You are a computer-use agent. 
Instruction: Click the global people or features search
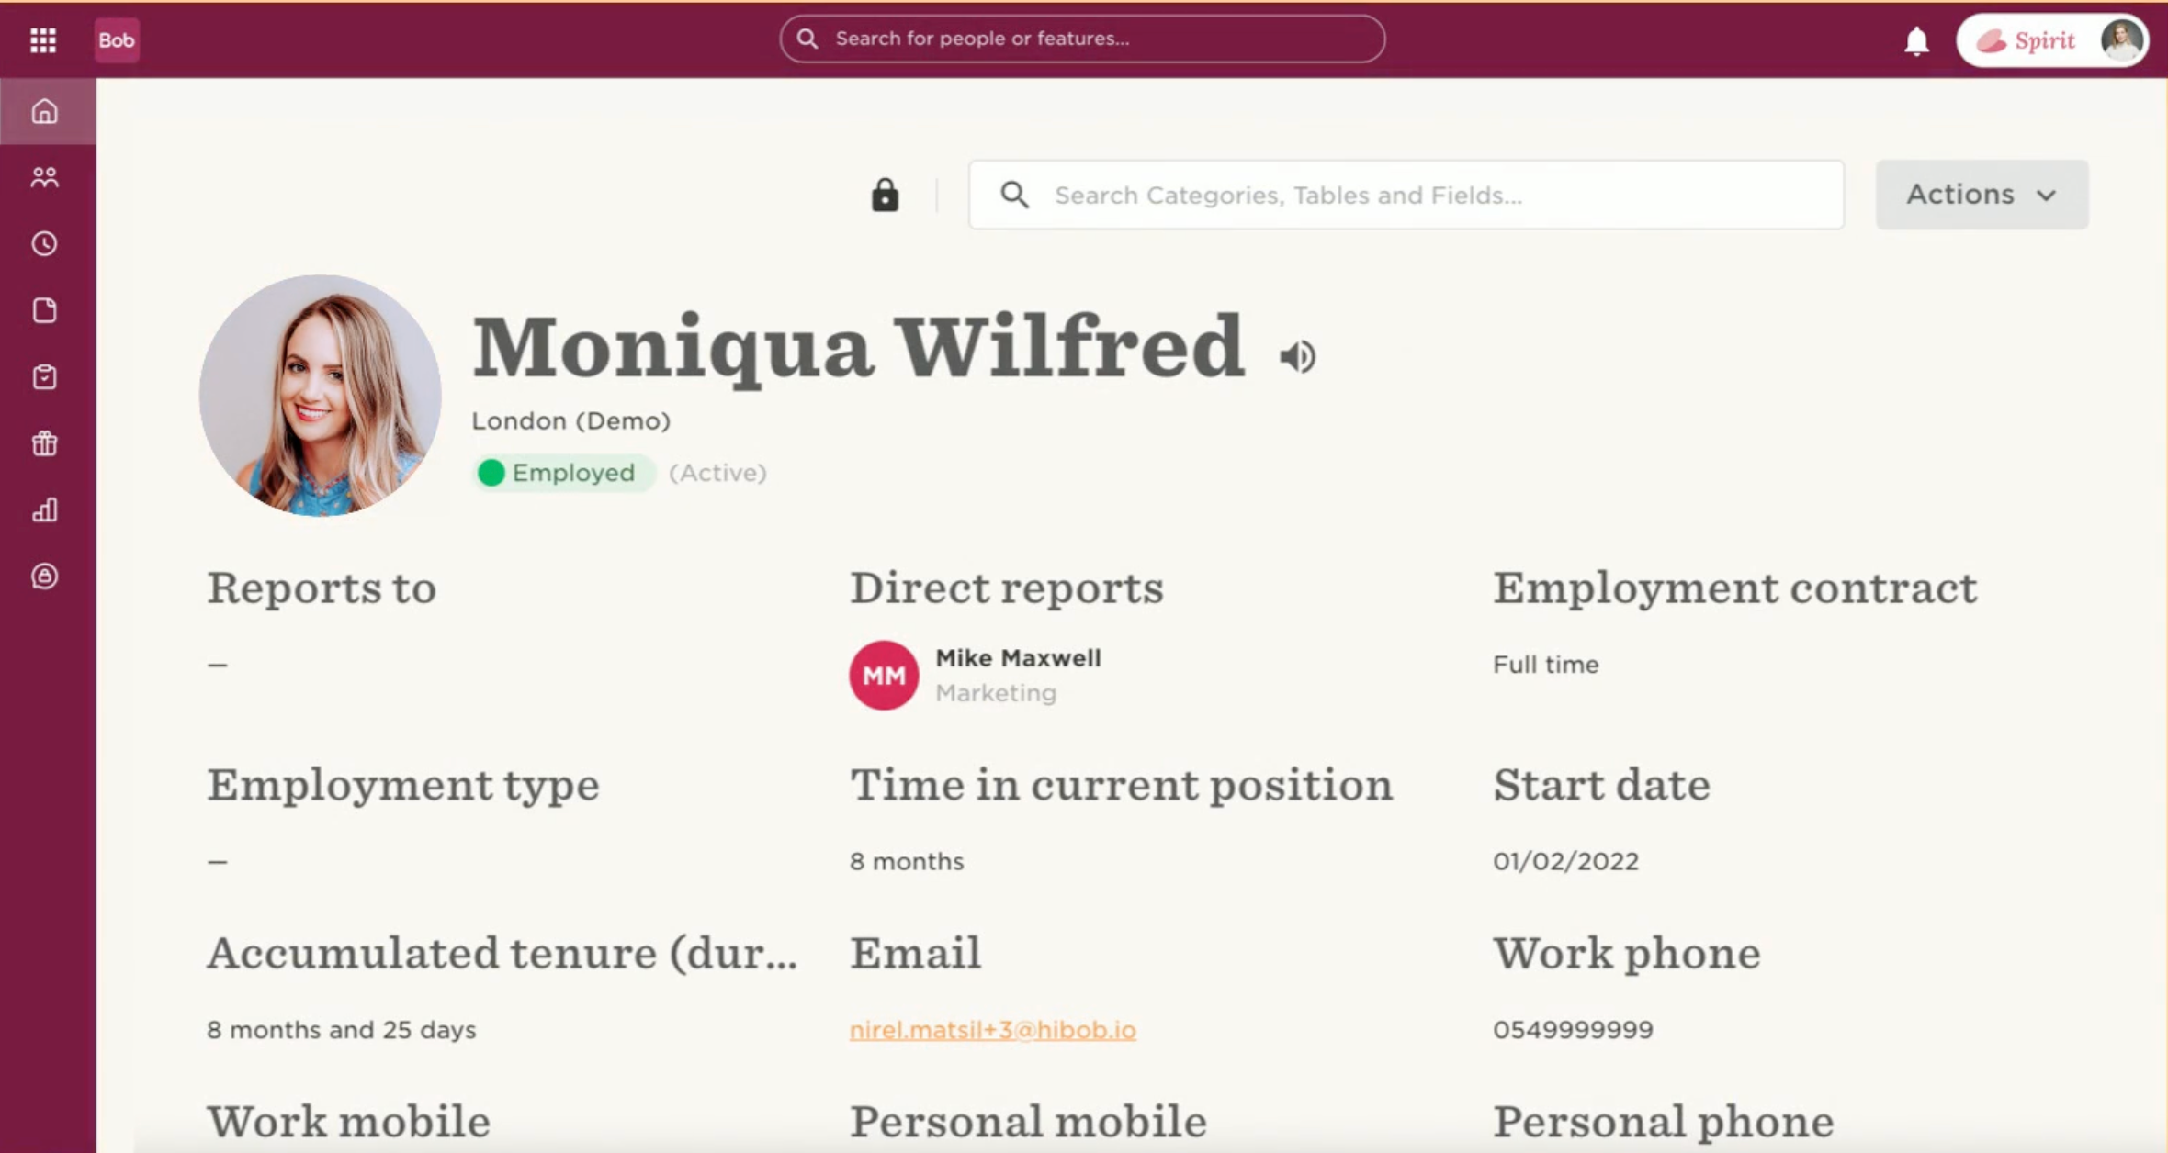tap(1082, 39)
